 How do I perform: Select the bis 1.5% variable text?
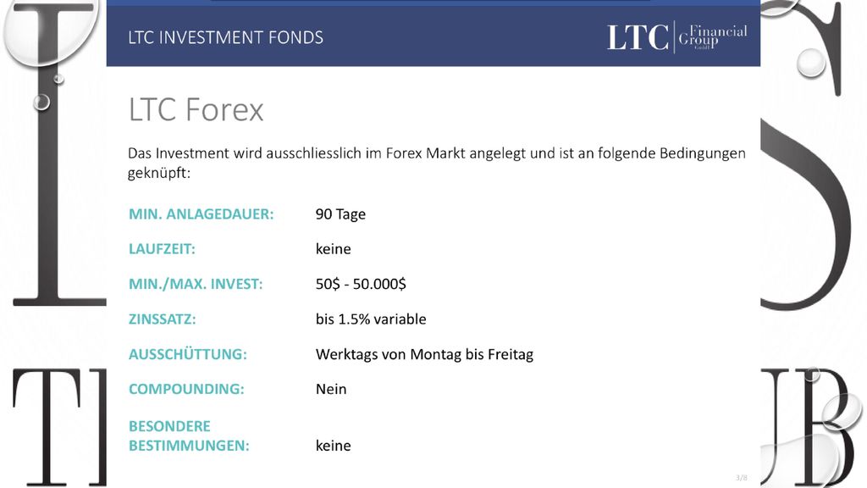(371, 319)
